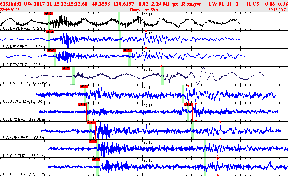Click the iPc1 pick flag on RPW trace

coord(52,50)
